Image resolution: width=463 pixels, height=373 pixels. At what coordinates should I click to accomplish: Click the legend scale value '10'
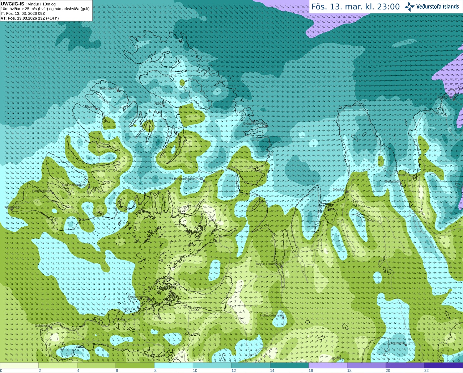195,370
